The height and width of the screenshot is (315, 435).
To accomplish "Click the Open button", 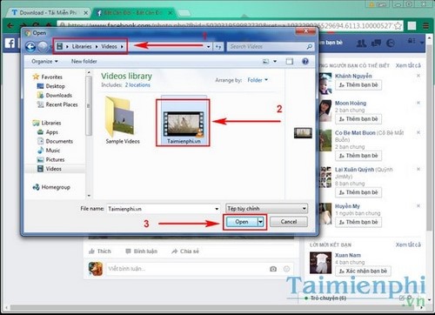I will click(242, 222).
